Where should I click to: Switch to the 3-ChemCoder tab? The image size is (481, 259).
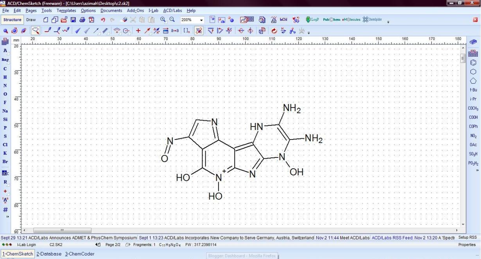point(80,254)
